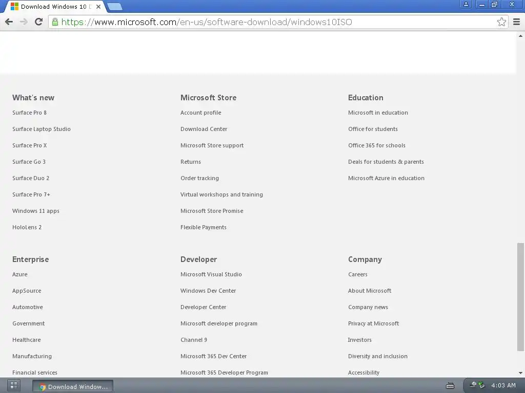Open the Surface Pro 8 link
This screenshot has width=525, height=393.
point(29,113)
